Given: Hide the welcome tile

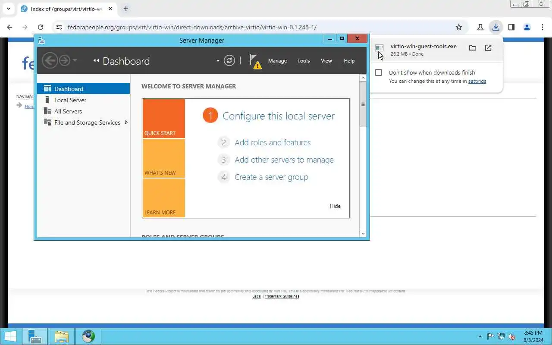Looking at the screenshot, I should tap(335, 206).
